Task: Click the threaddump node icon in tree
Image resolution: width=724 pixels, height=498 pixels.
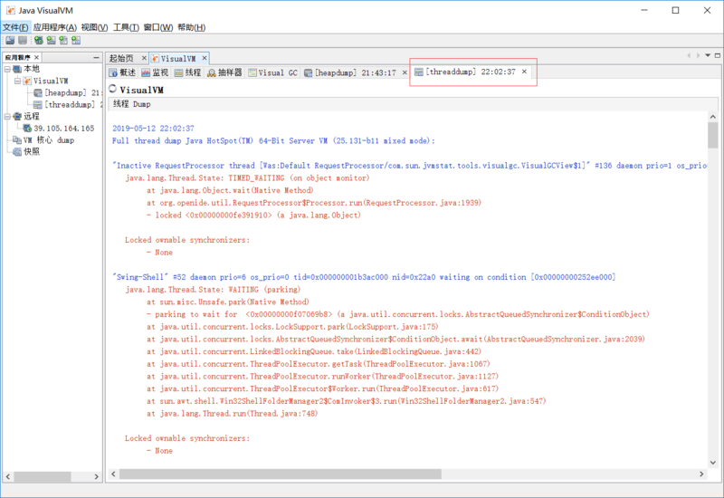Action: pyautogui.click(x=38, y=105)
